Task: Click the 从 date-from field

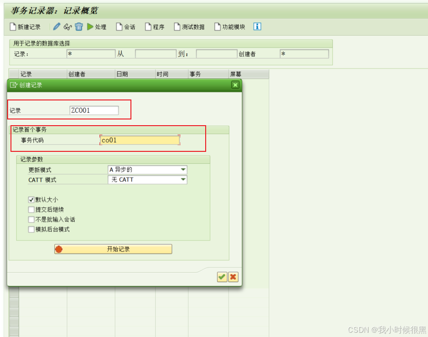Action: pyautogui.click(x=156, y=54)
